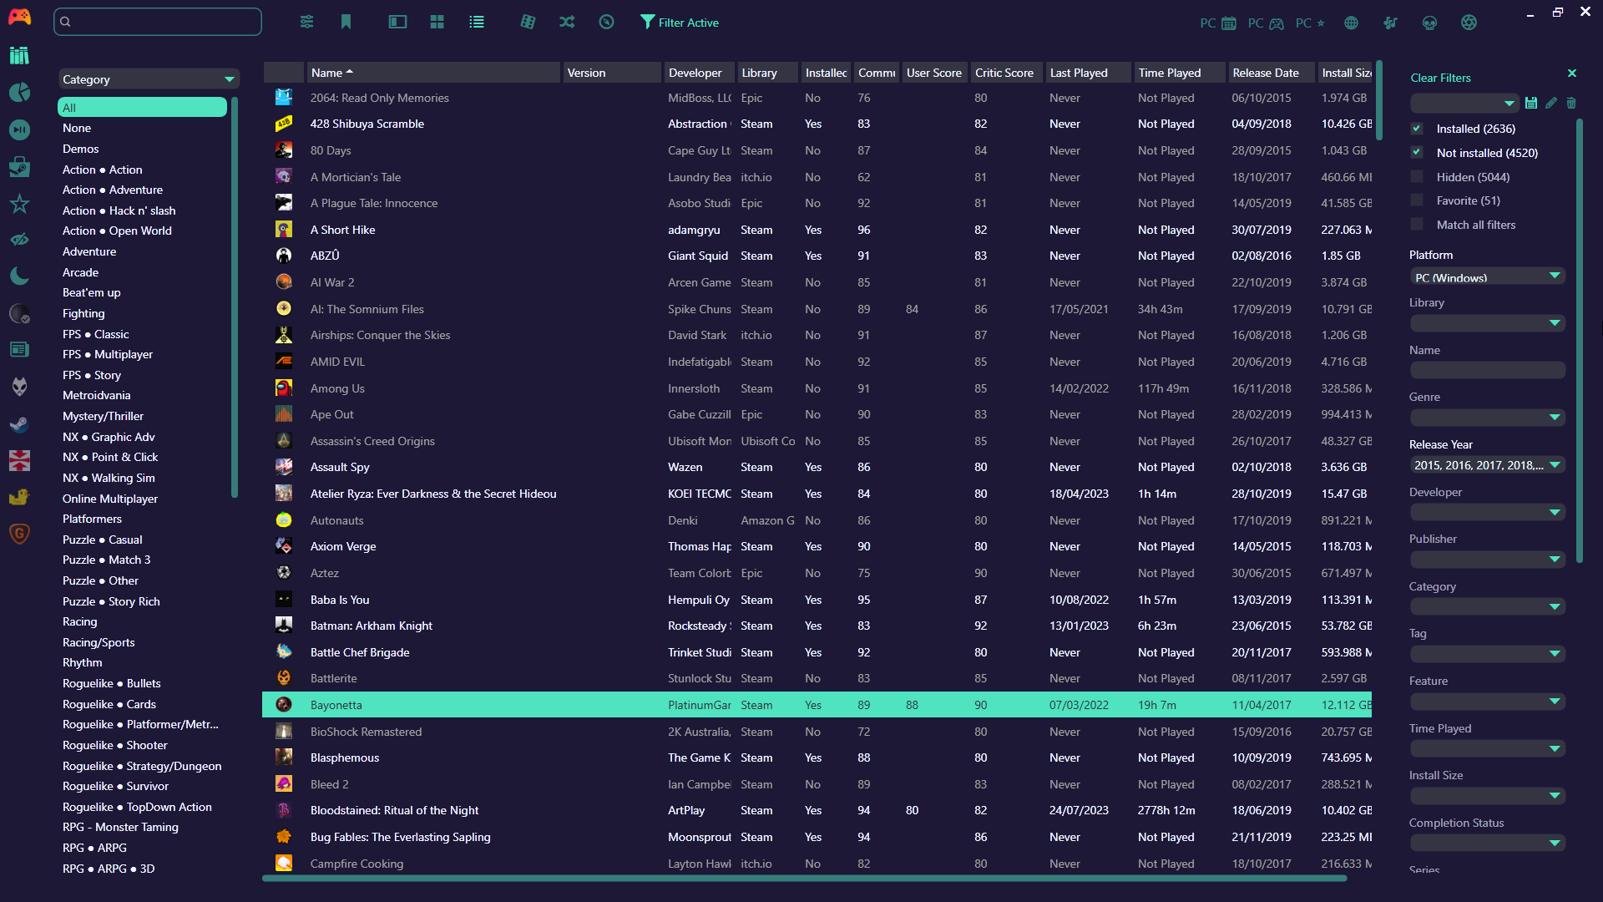Click the Name filter text field
1603x902 pixels.
click(1487, 370)
